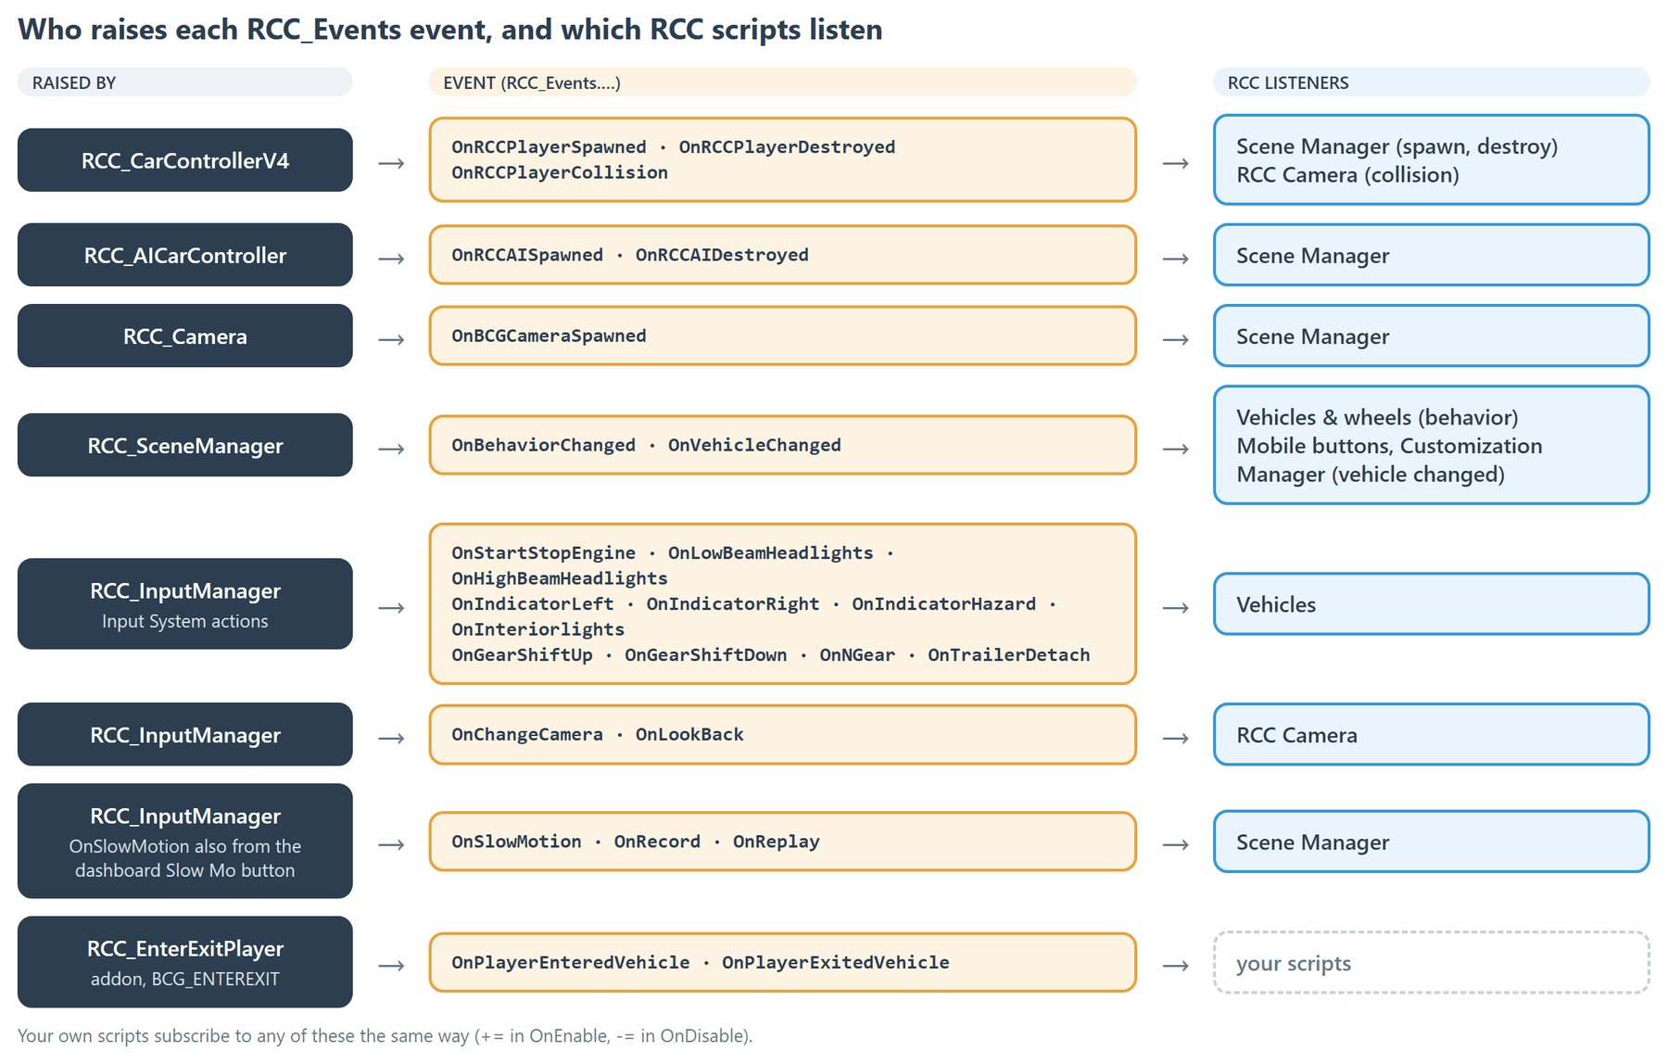Click the RCC_CarControllerV4 source box
This screenshot has height=1064, width=1668.
point(185,160)
